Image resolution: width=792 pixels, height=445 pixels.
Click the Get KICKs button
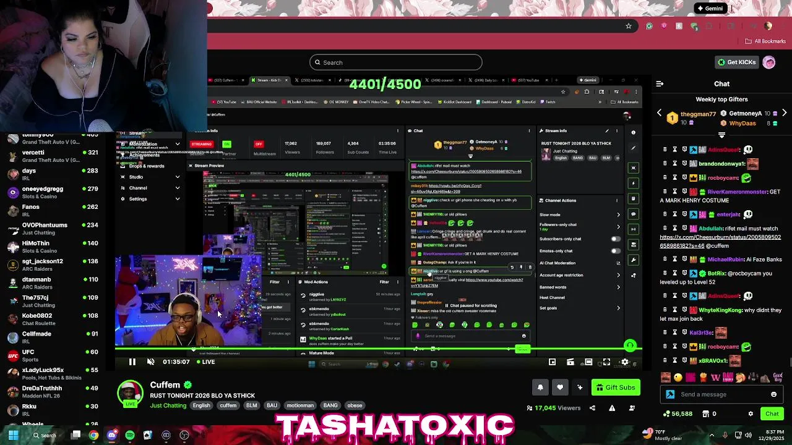click(x=736, y=62)
